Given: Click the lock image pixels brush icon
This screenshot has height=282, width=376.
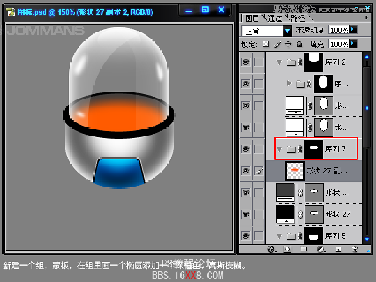Looking at the screenshot, I should point(277,44).
